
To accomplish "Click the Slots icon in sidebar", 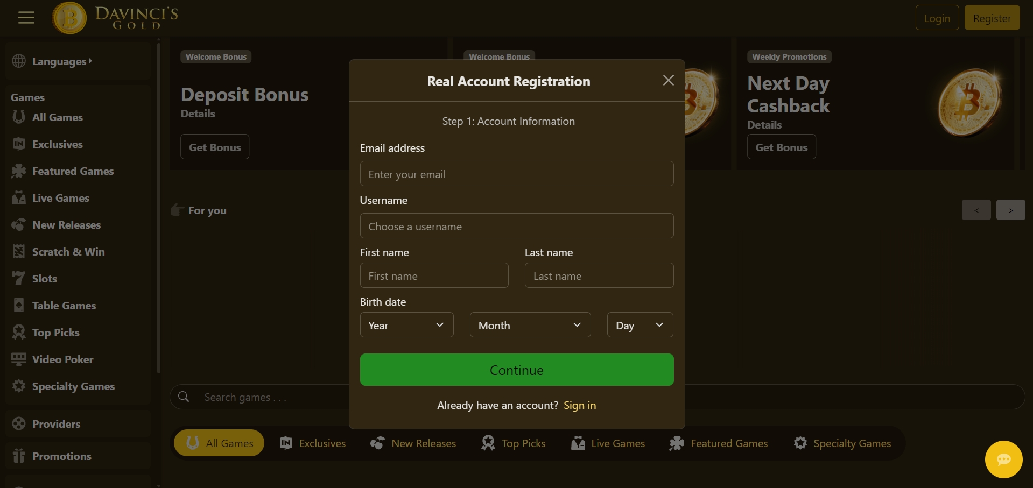I will pos(19,279).
